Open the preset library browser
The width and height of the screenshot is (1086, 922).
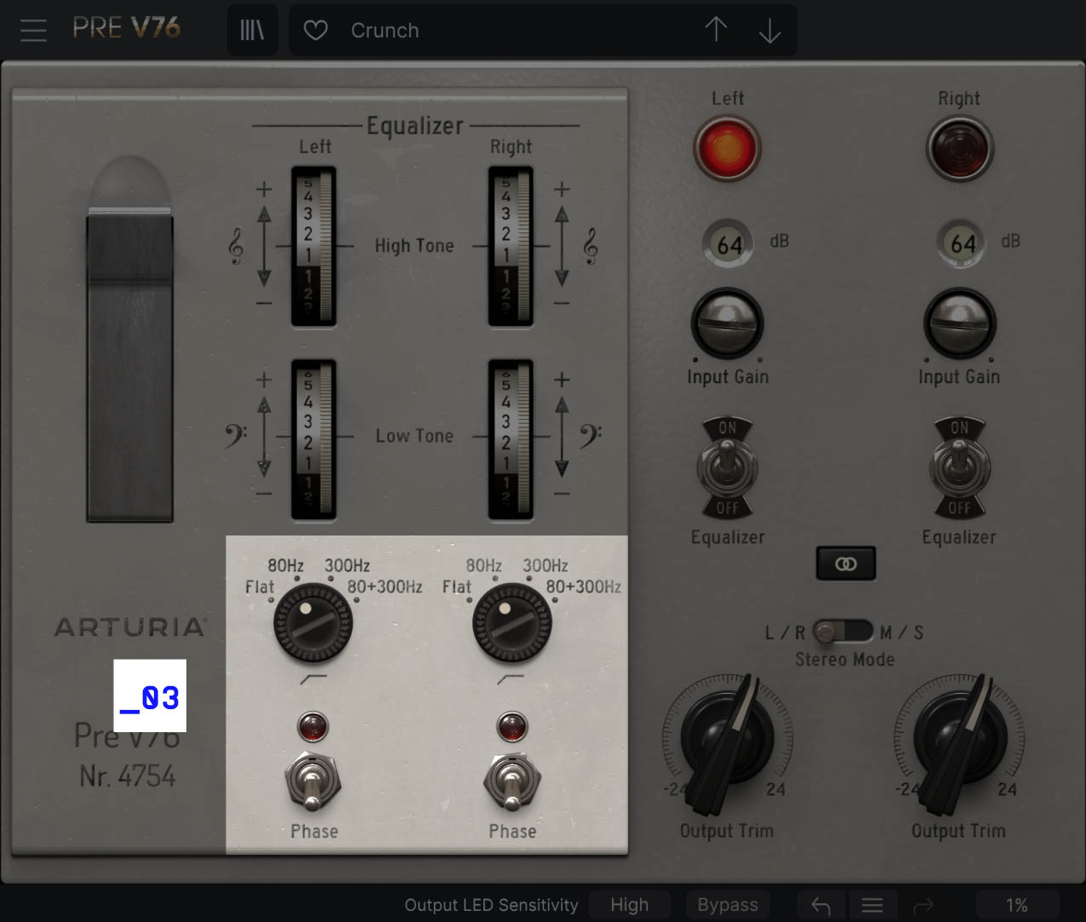click(x=252, y=31)
